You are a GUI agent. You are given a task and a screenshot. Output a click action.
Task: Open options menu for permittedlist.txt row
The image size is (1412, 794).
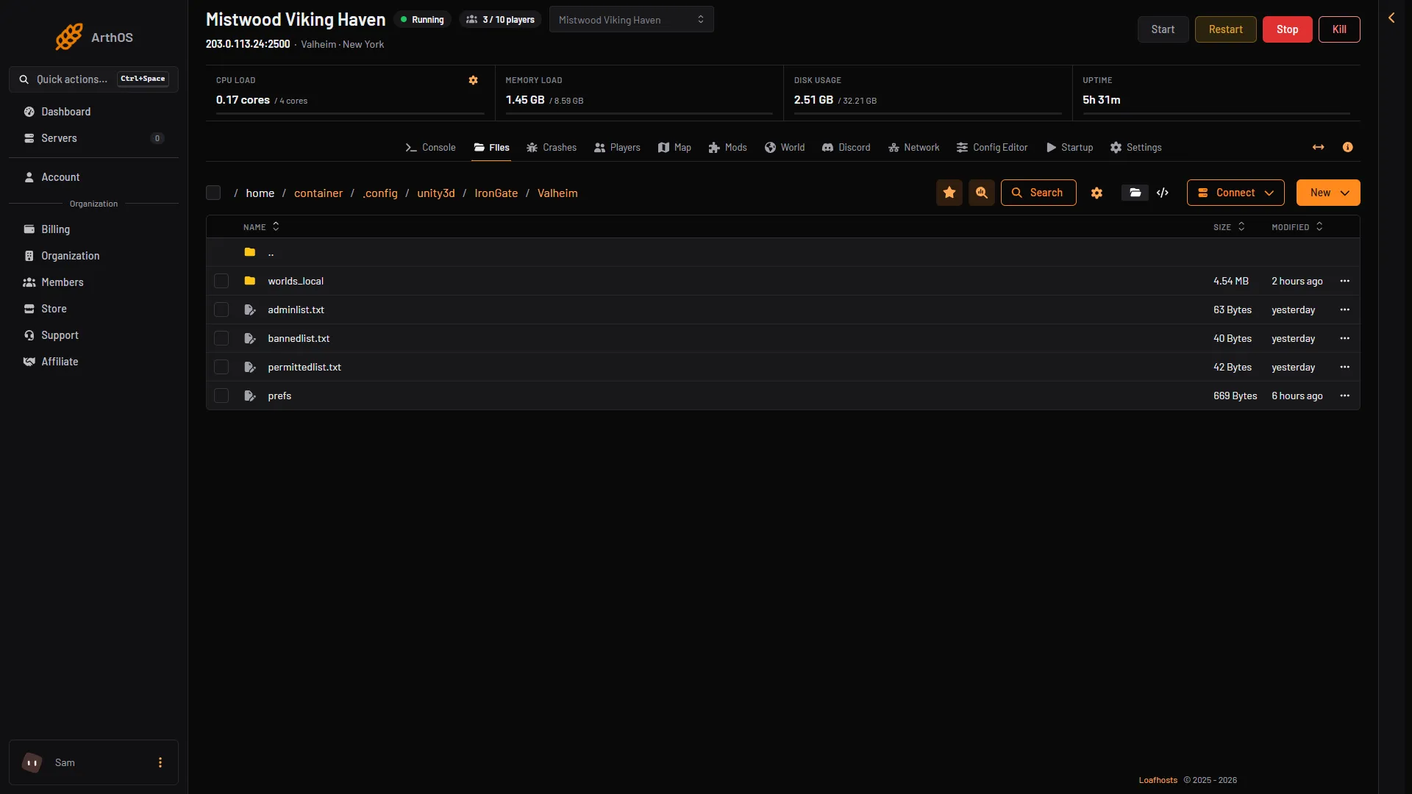pos(1345,367)
